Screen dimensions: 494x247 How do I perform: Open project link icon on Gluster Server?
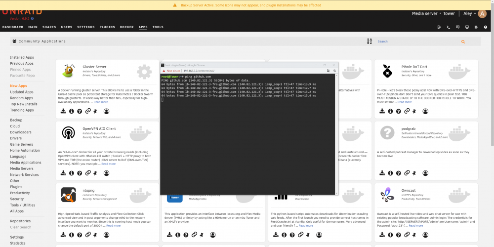(88, 111)
